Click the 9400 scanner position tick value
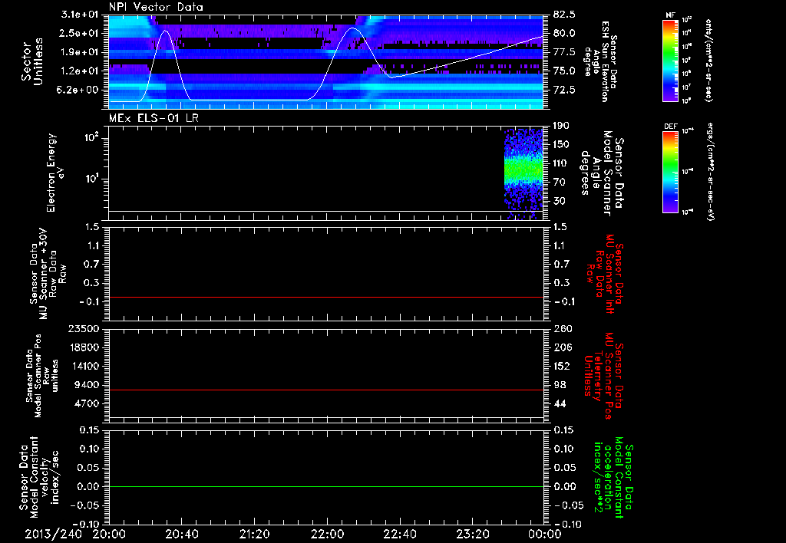Image resolution: width=786 pixels, height=543 pixels. pos(86,385)
